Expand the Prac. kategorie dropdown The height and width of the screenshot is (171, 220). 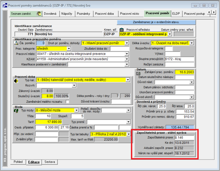click(69, 48)
